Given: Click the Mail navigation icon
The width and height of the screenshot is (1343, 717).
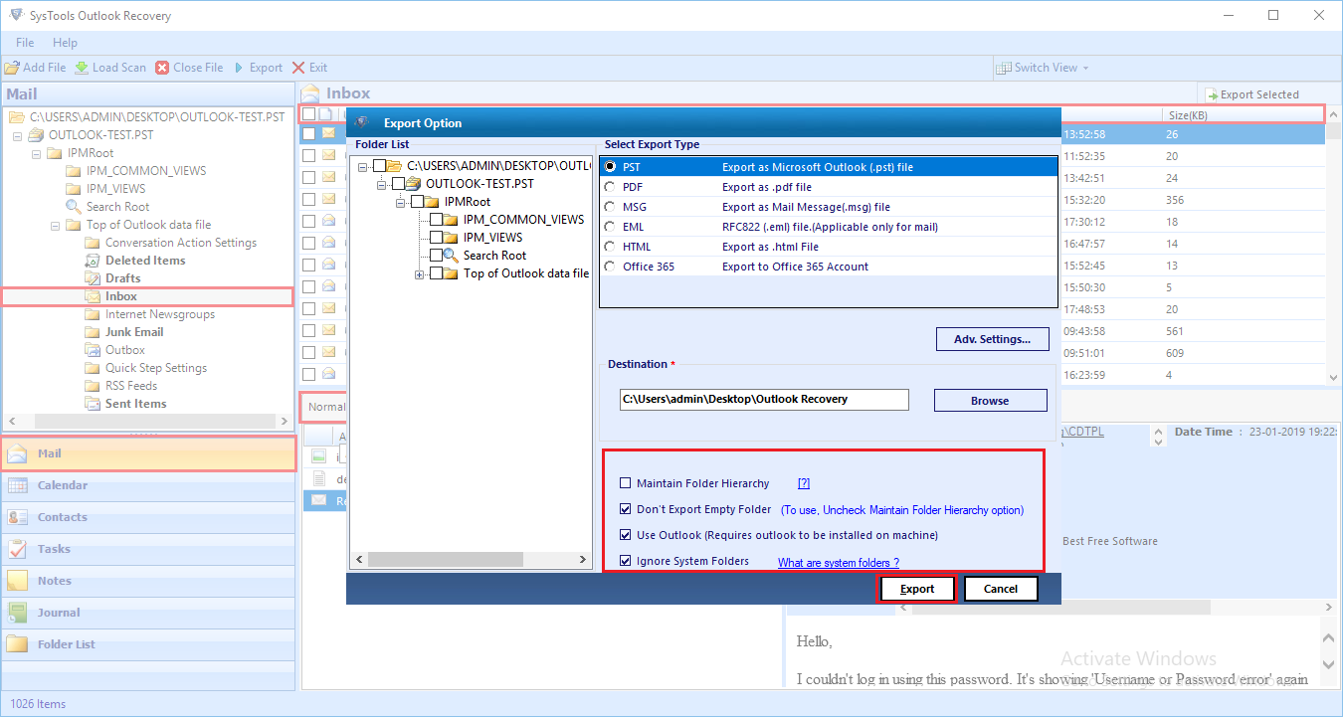Looking at the screenshot, I should [17, 453].
